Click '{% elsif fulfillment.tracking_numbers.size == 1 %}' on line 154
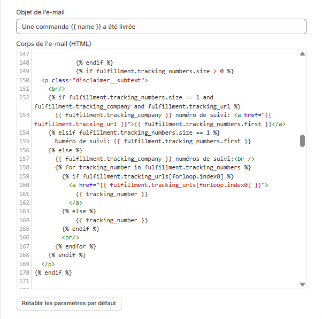The width and height of the screenshot is (322, 319). [134, 133]
